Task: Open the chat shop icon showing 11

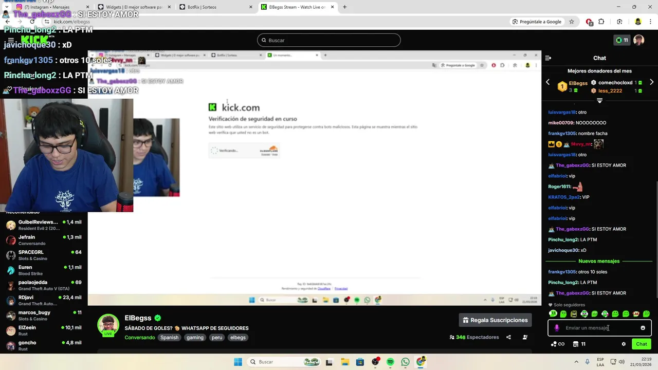Action: pos(579,344)
